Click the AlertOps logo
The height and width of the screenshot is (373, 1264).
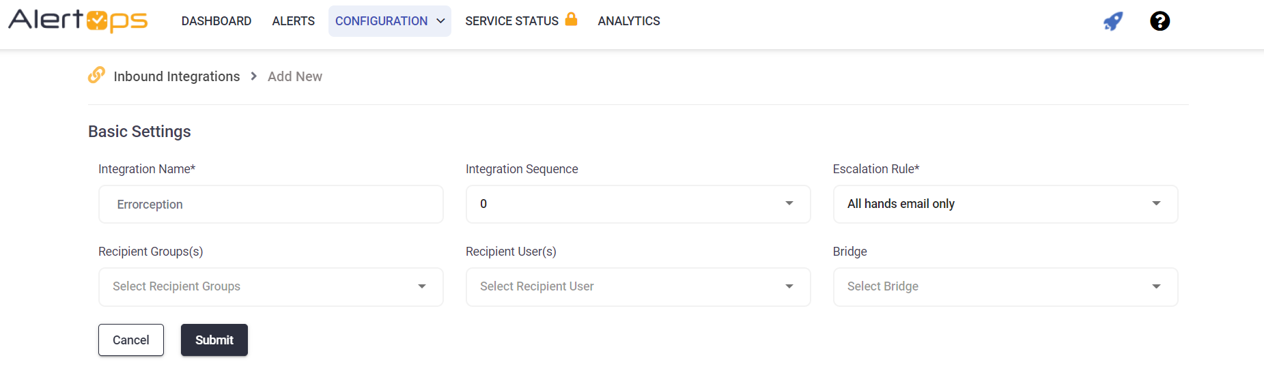click(x=78, y=20)
